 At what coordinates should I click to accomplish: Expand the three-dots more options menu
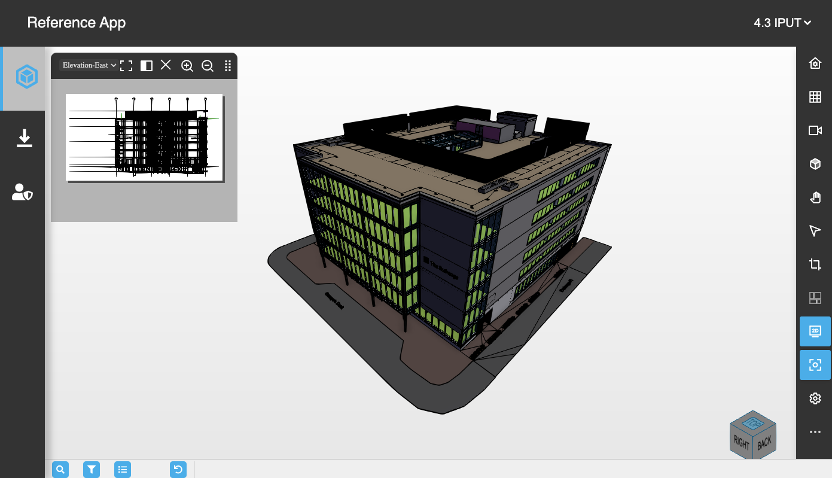pyautogui.click(x=815, y=432)
